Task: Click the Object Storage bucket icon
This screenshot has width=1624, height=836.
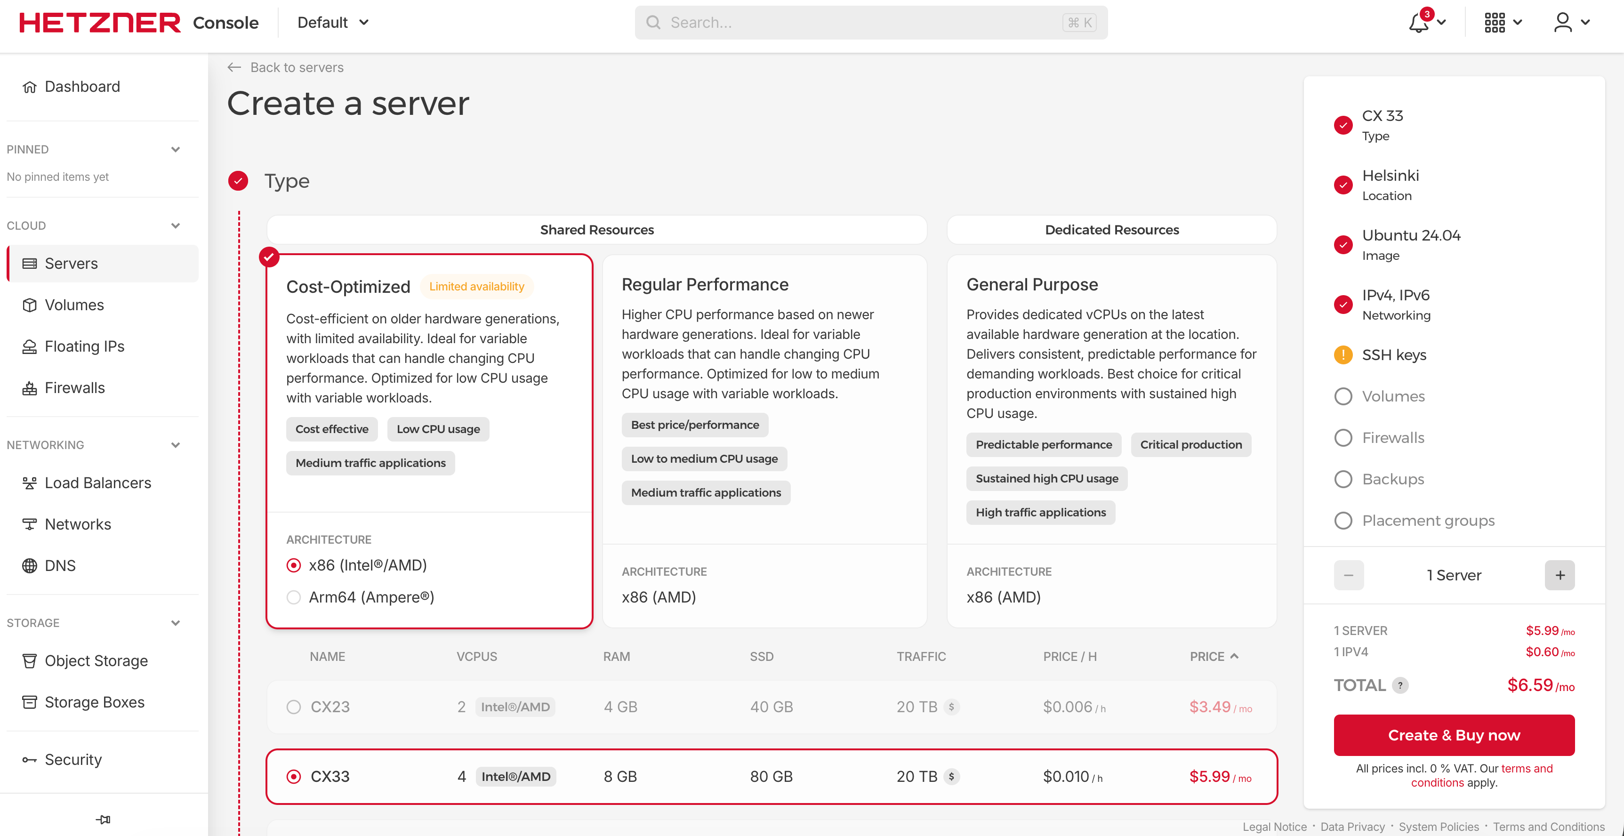Action: click(29, 661)
